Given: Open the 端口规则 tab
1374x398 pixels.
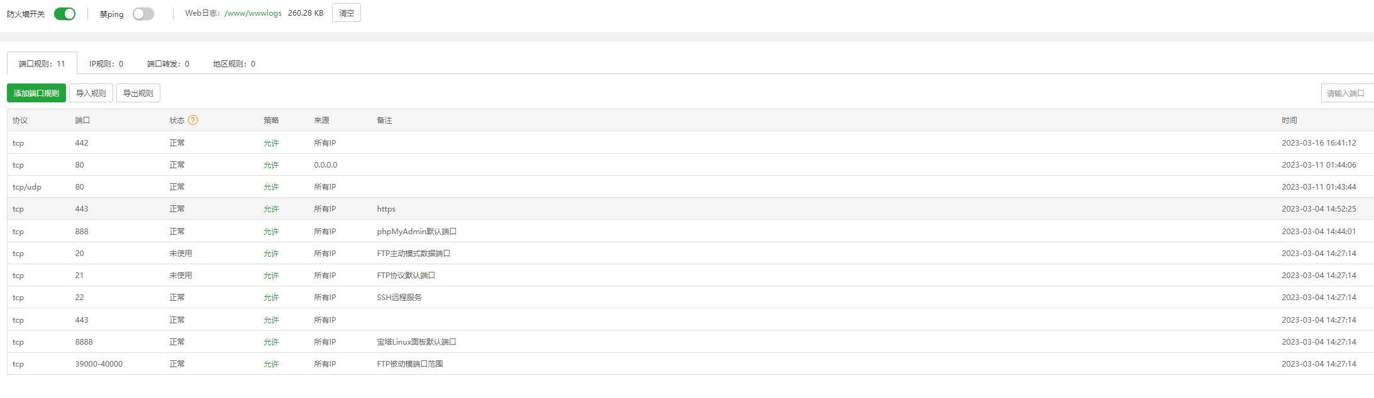Looking at the screenshot, I should pyautogui.click(x=42, y=63).
